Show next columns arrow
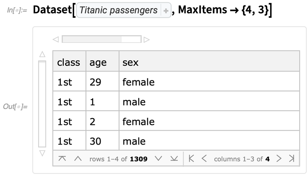This screenshot has width=308, height=187. 279,159
